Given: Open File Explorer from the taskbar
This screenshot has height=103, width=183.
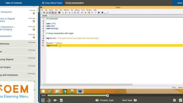Looking at the screenshot, I should (x=57, y=91).
